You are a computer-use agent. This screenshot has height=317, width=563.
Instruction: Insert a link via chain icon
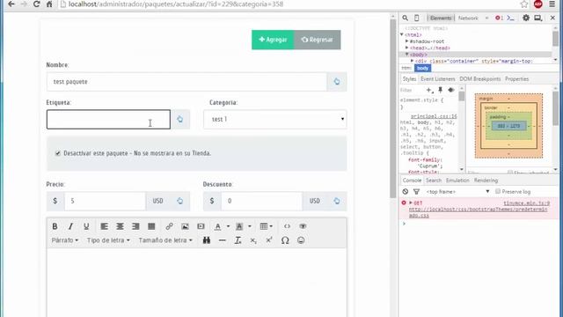tap(169, 226)
